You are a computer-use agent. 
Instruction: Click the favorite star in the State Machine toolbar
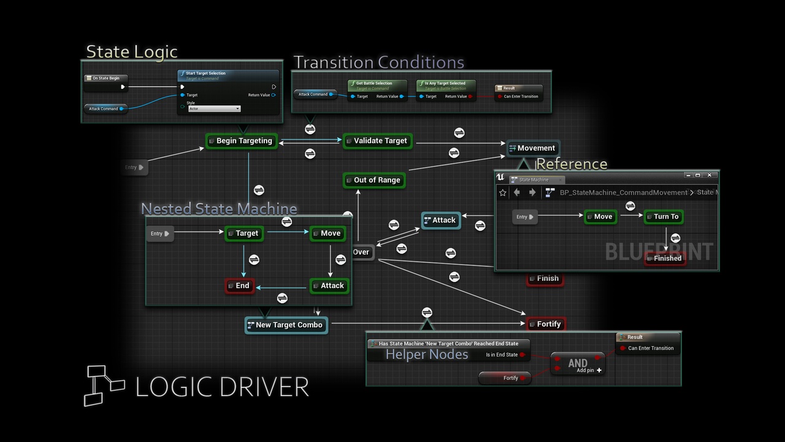coord(503,192)
